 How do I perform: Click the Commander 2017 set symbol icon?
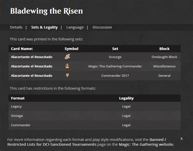tap(68, 75)
